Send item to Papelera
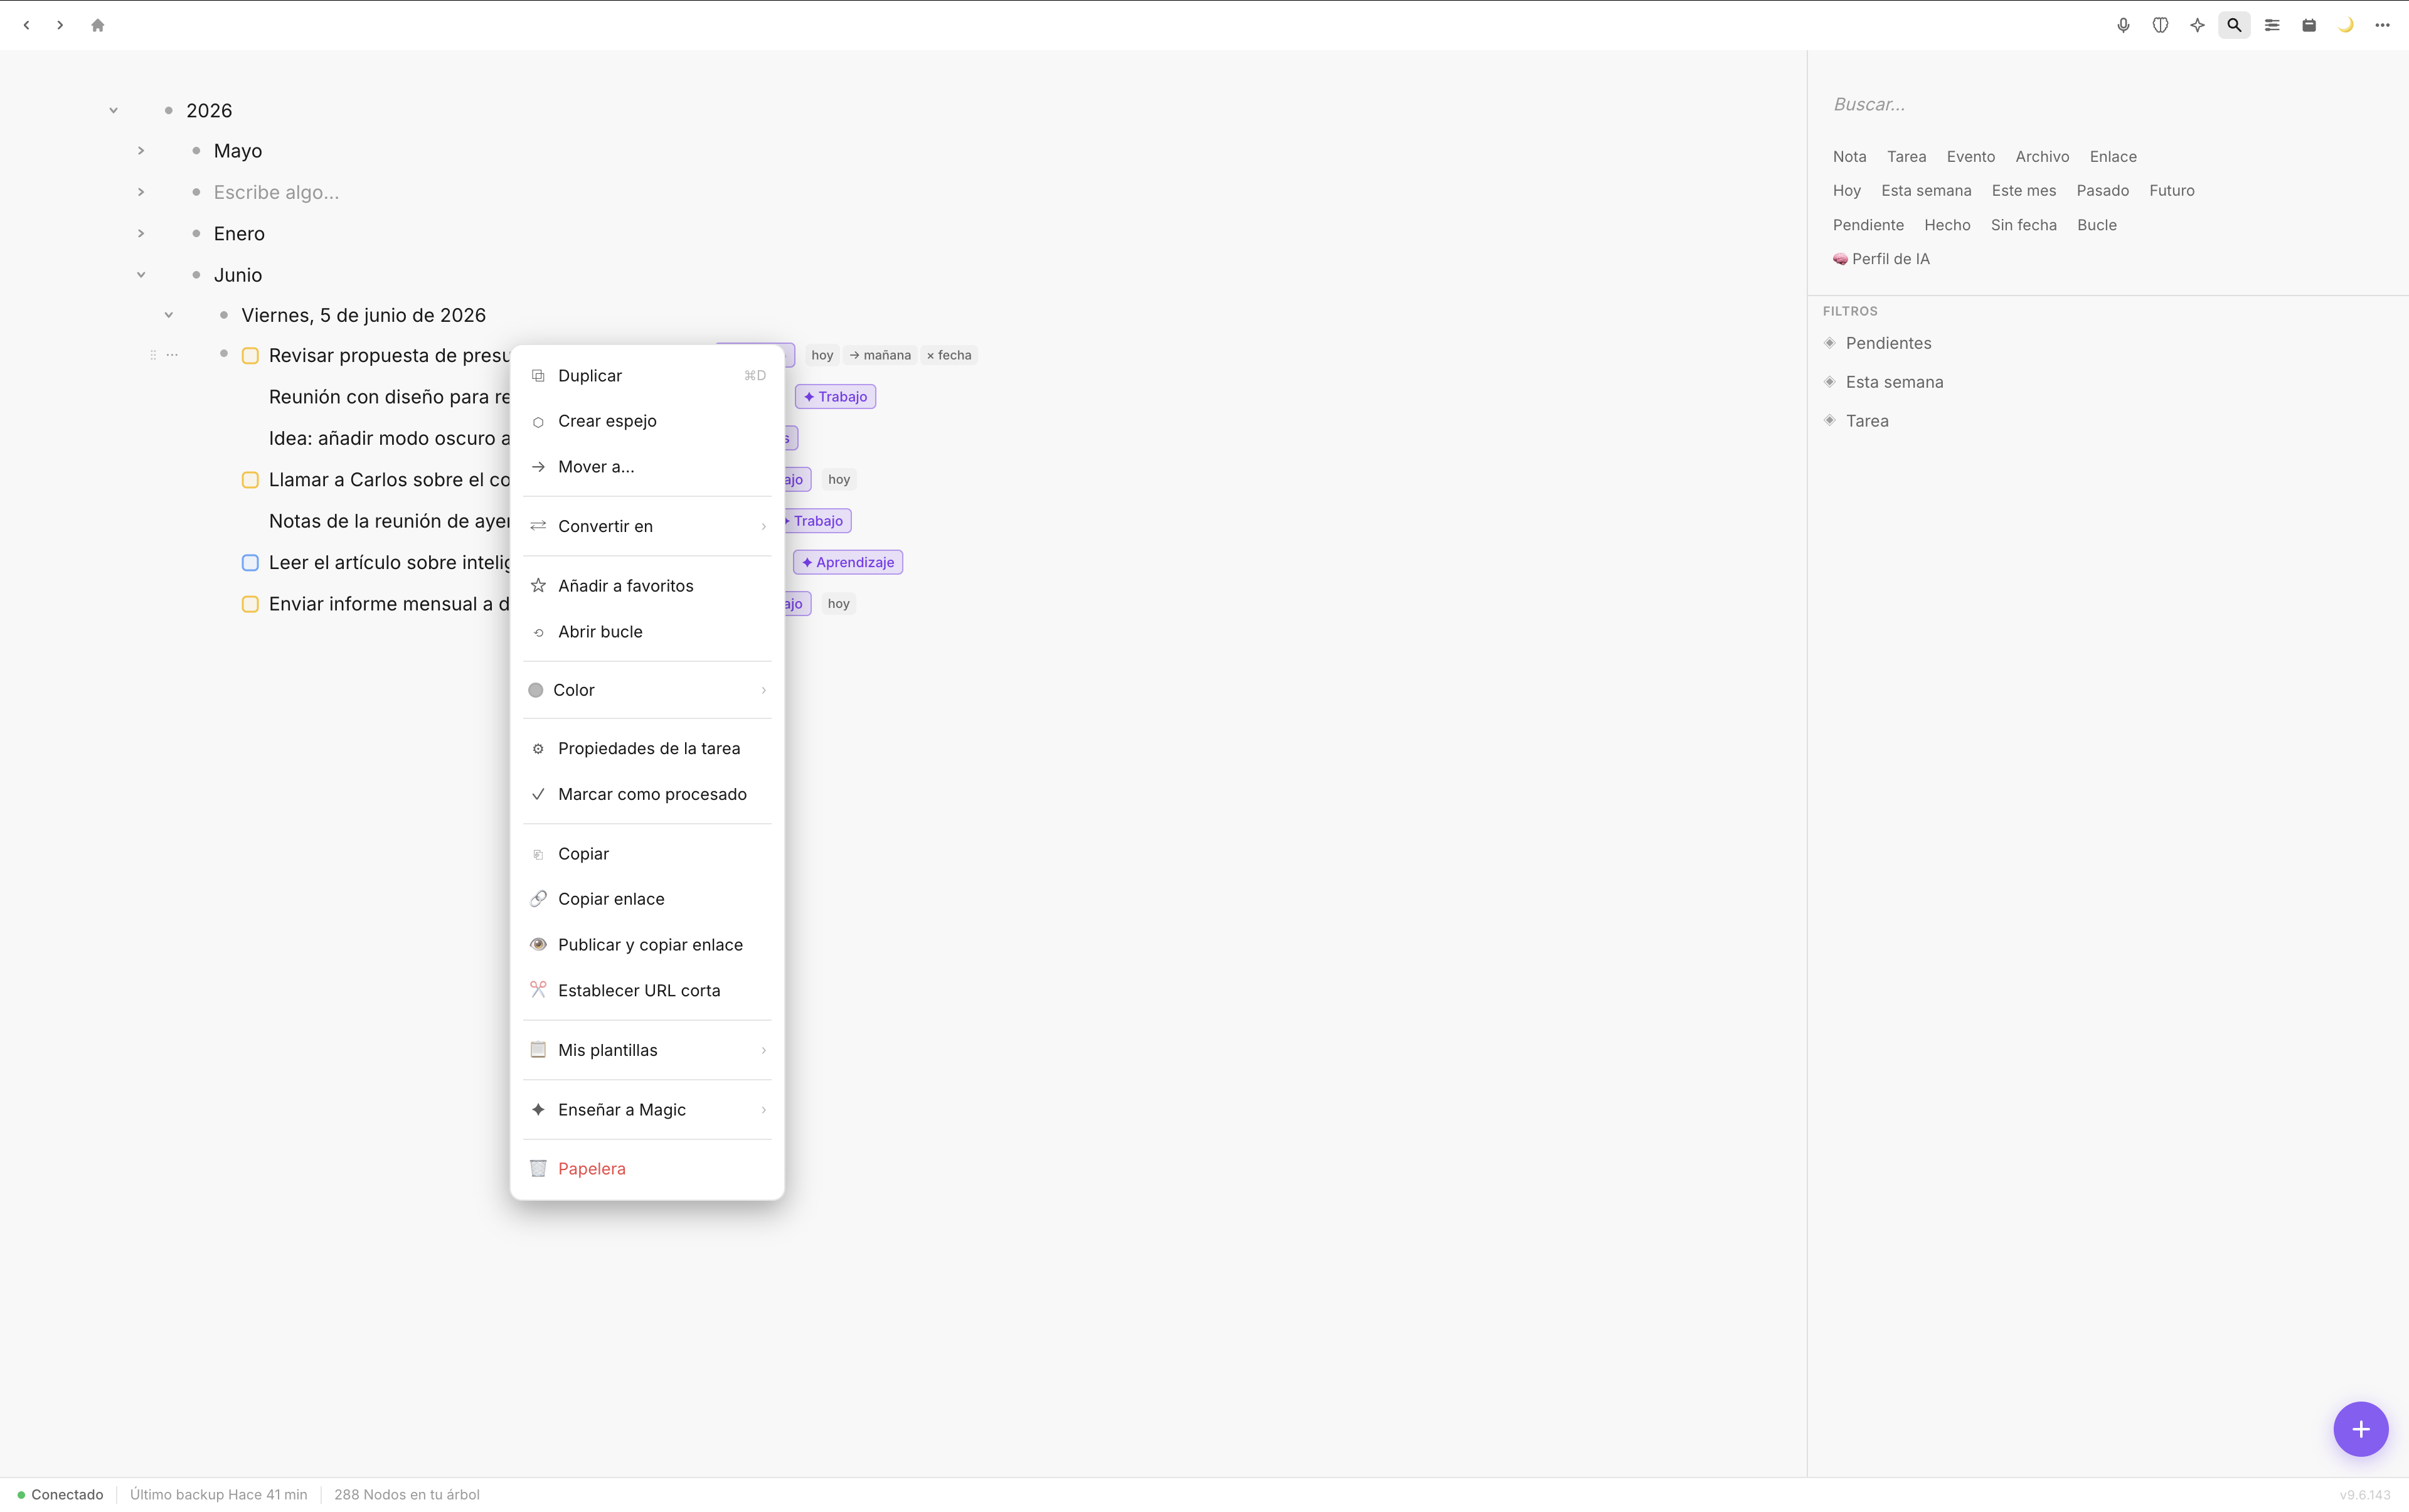 (x=647, y=1169)
